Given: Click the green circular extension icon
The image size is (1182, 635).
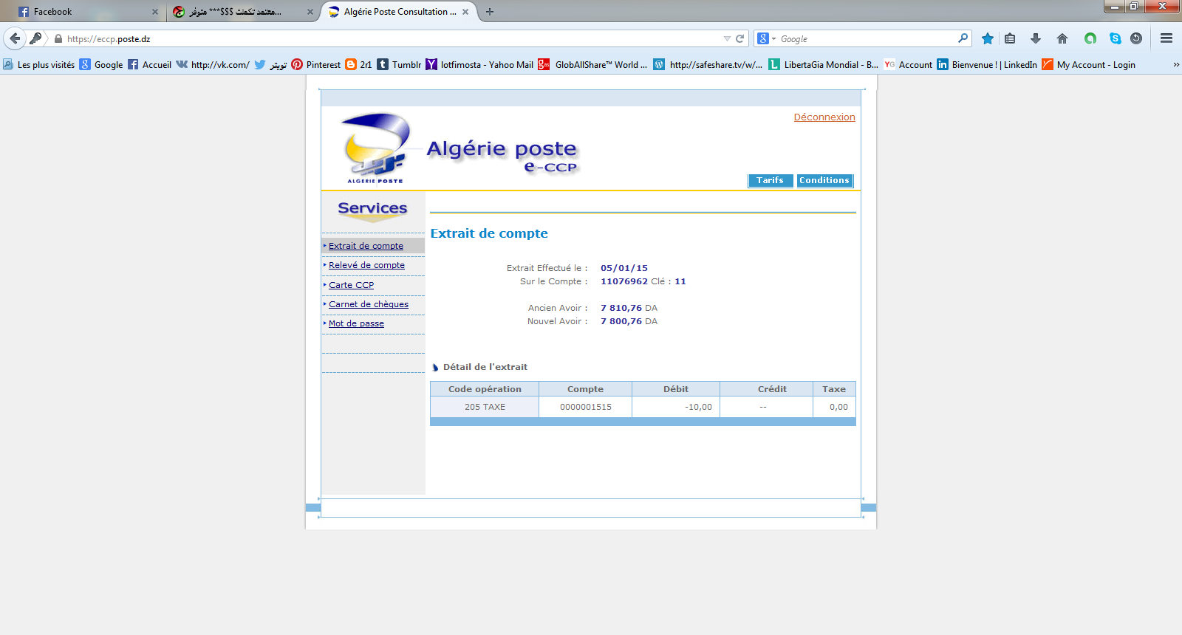Looking at the screenshot, I should 1090,38.
